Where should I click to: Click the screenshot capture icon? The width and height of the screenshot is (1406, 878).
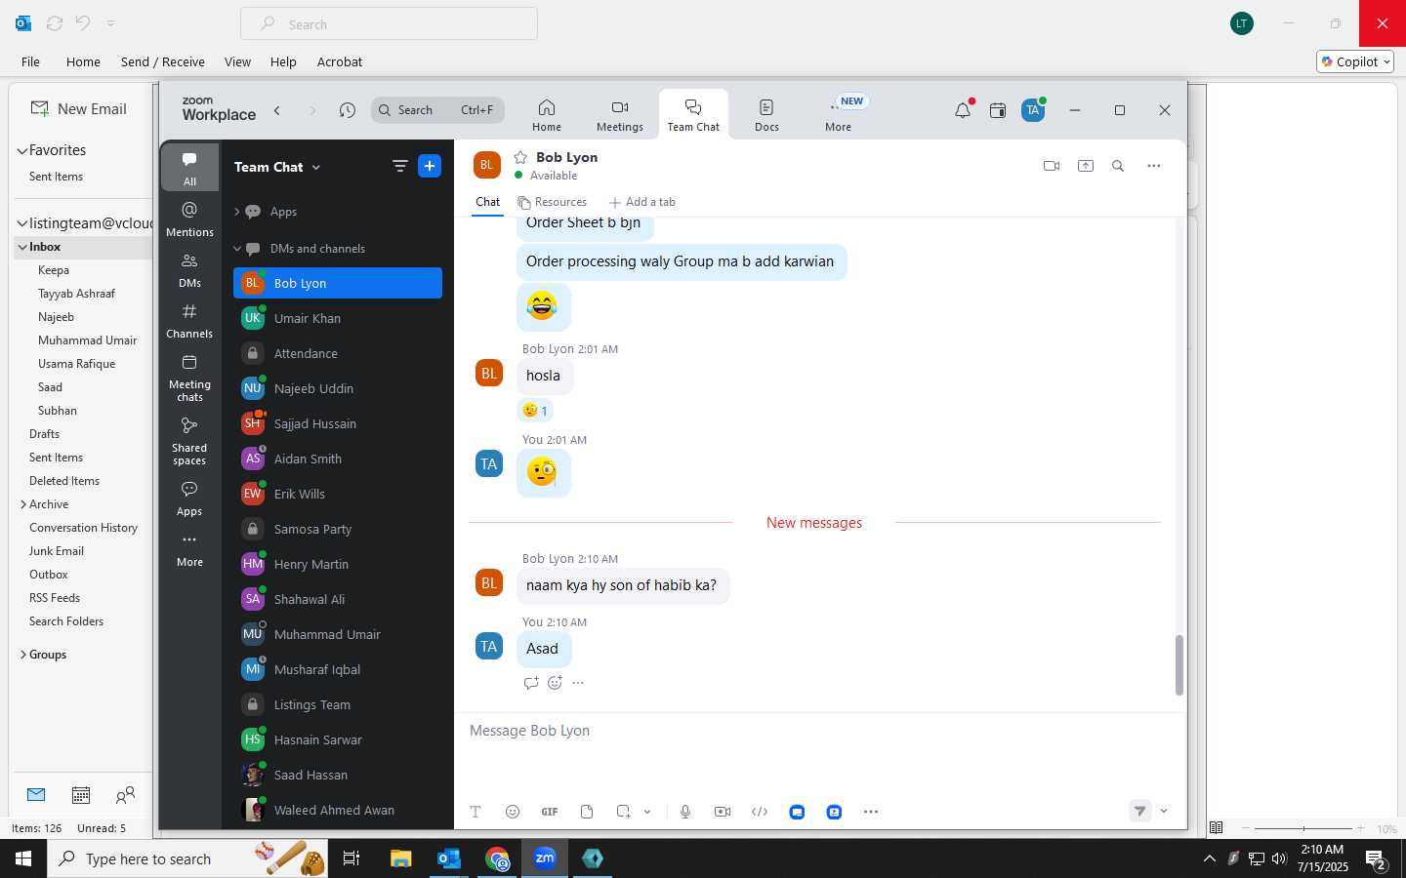pos(624,812)
